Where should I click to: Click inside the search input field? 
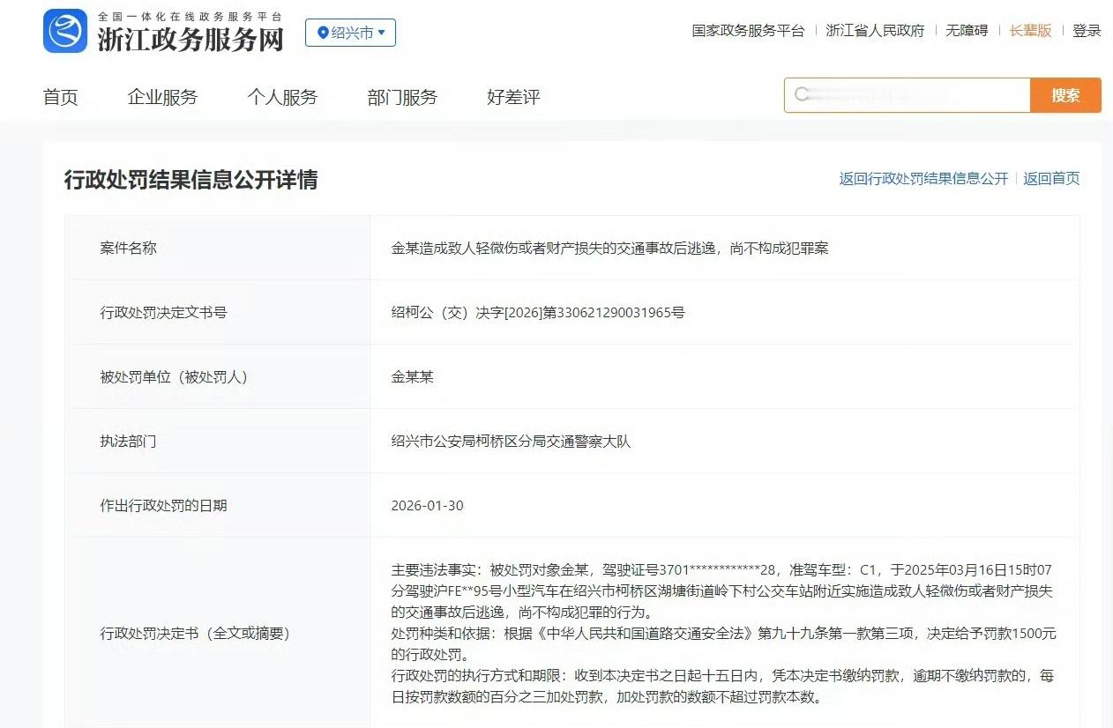tap(908, 94)
